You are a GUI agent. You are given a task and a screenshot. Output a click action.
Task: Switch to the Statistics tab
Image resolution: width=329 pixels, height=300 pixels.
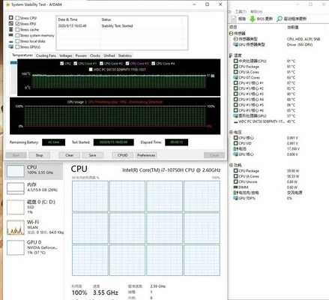click(125, 55)
